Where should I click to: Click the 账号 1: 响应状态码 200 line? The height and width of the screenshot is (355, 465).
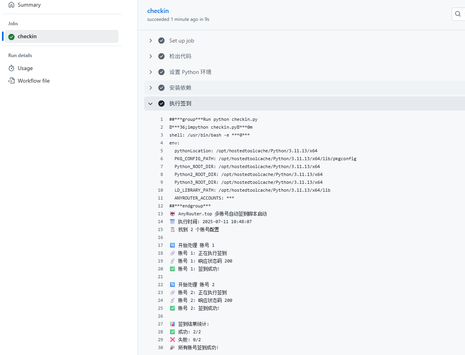201,261
